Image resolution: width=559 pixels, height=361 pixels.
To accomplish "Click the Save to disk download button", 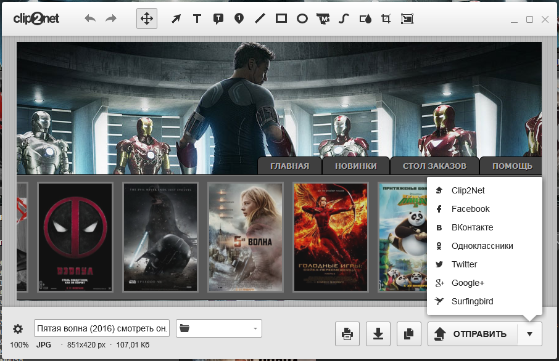I will point(378,334).
